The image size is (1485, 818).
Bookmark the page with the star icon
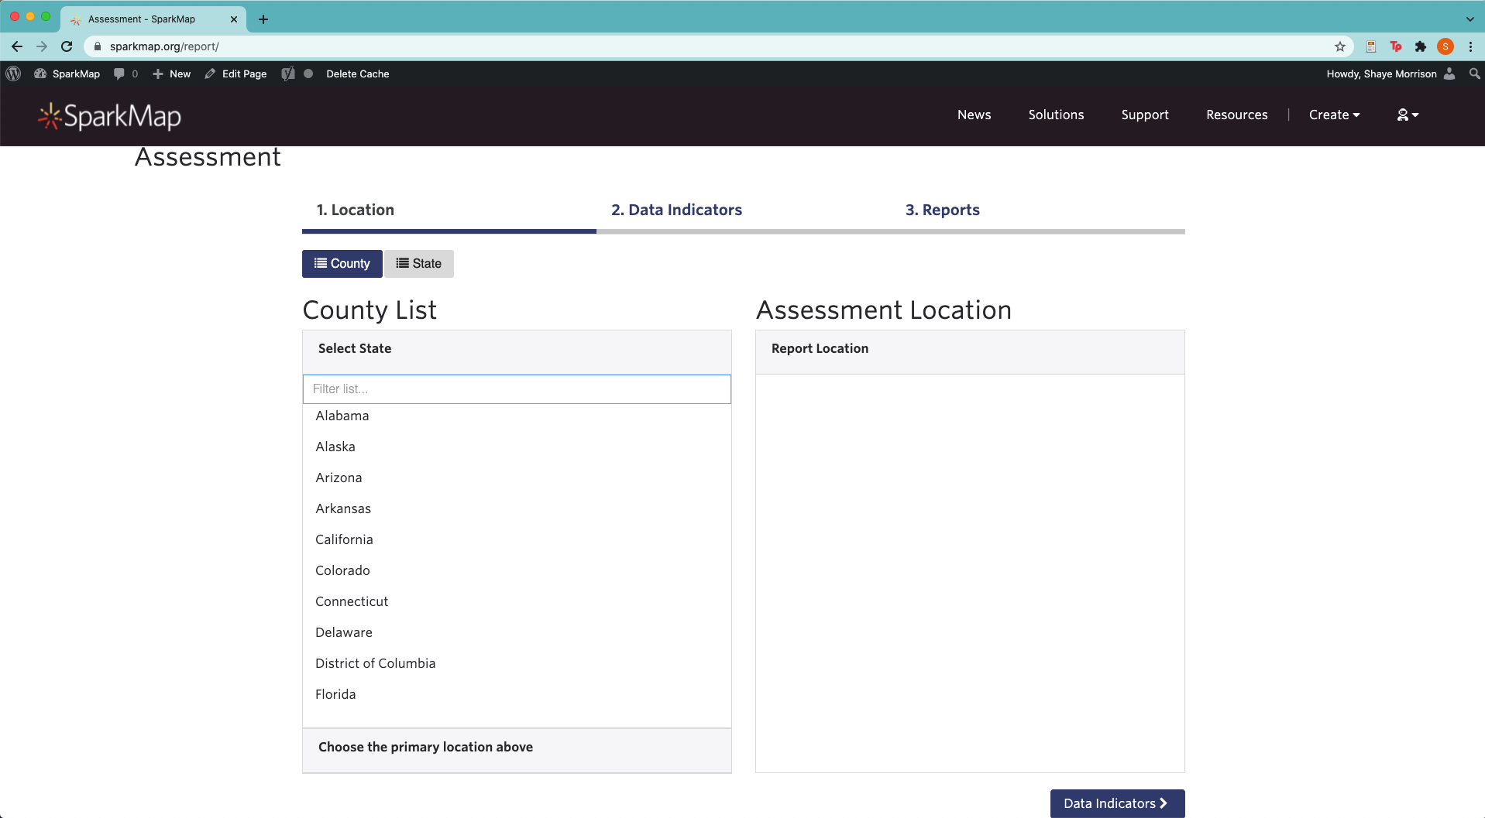tap(1341, 46)
